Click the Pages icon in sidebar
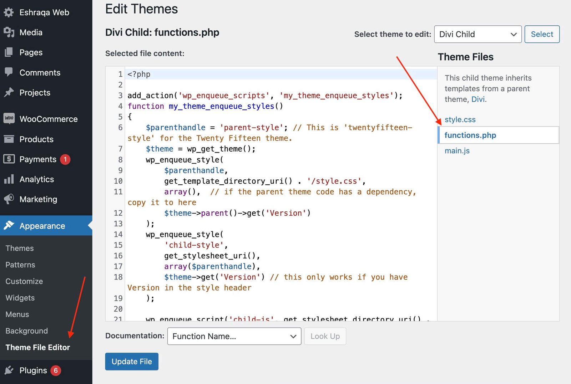 pyautogui.click(x=9, y=52)
